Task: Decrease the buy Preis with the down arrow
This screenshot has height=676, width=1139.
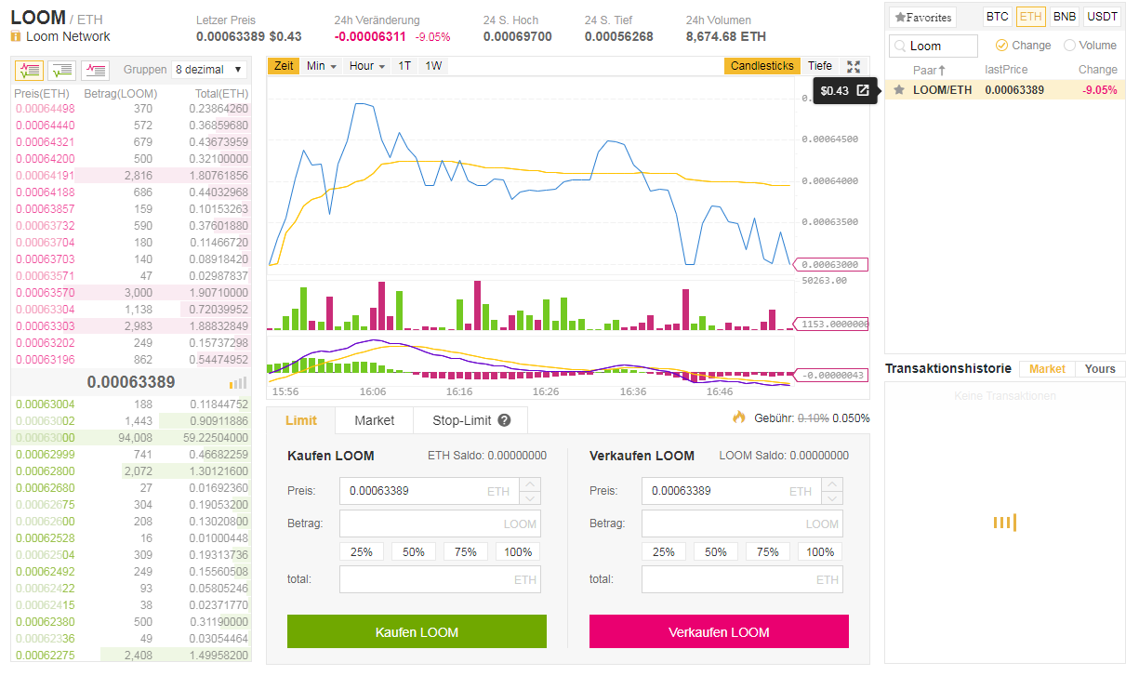Action: [x=529, y=497]
